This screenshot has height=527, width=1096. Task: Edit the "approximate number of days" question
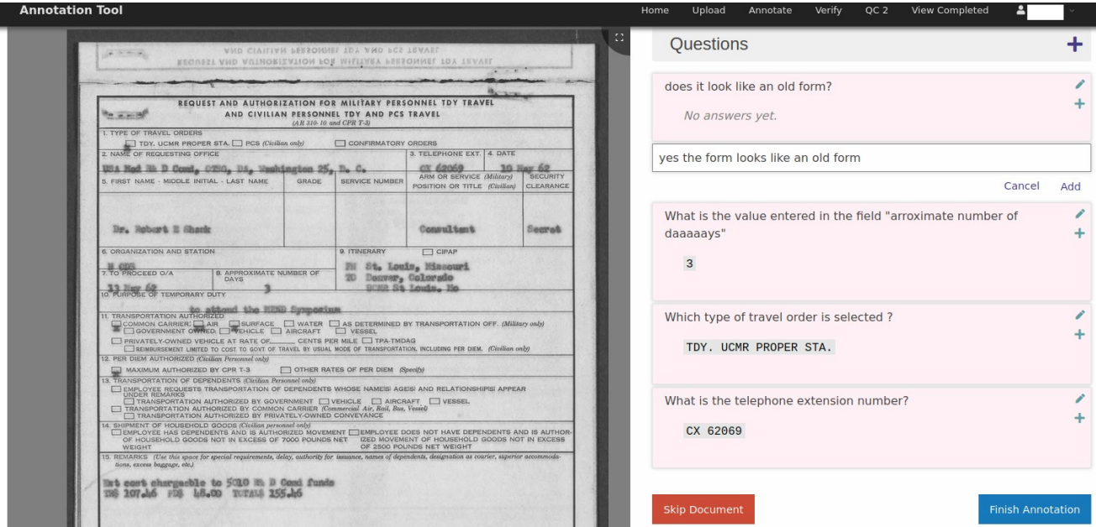[x=1080, y=215]
